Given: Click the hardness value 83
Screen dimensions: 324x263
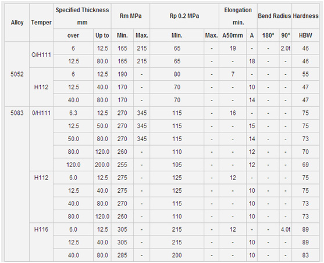Looking at the screenshot, I should coord(305,255).
